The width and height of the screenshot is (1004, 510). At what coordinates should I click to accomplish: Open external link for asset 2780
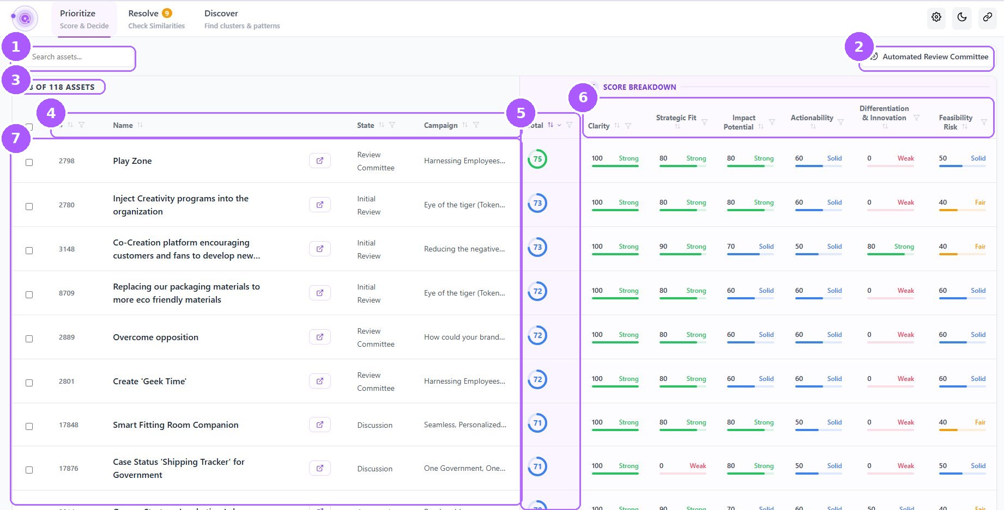[x=320, y=205]
